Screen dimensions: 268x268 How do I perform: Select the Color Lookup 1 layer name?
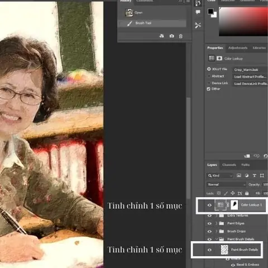pos(251,205)
